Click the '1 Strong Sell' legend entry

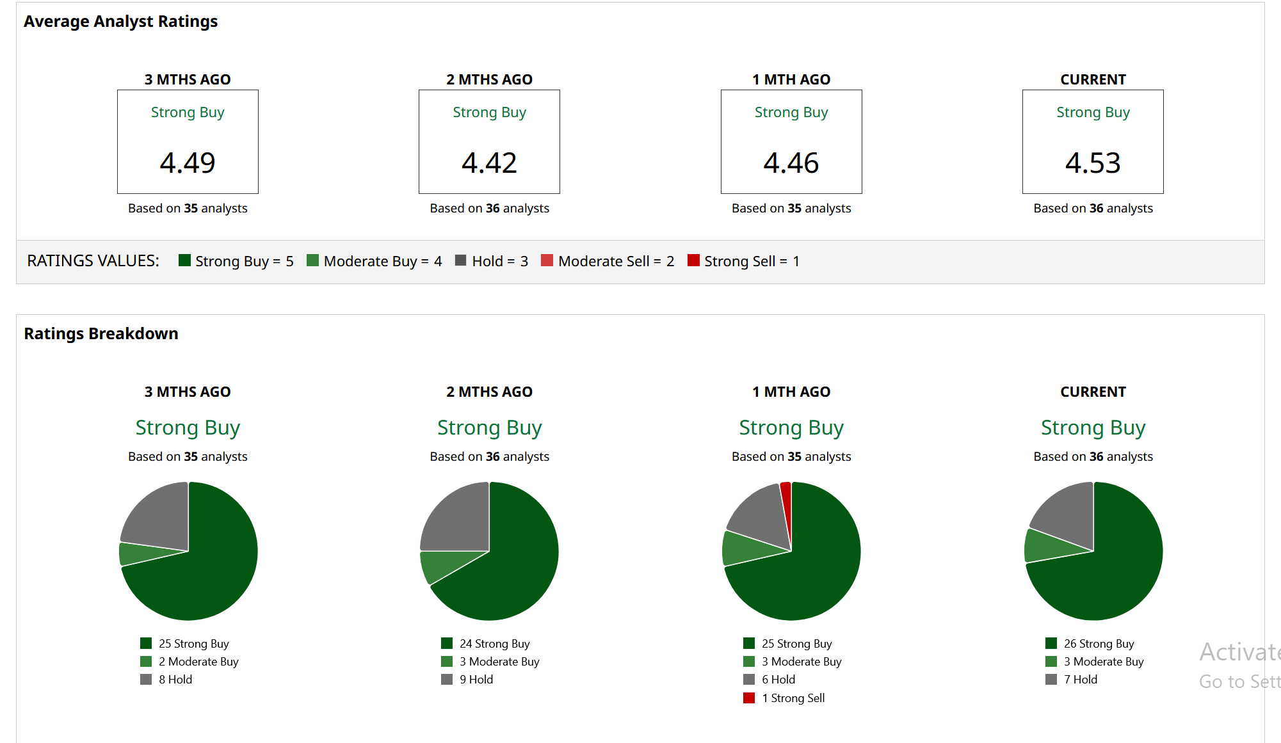pos(793,698)
